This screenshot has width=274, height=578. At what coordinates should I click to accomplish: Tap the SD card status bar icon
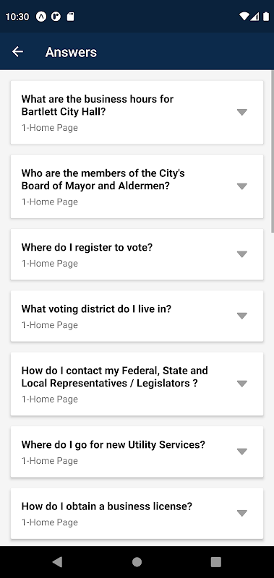(70, 17)
